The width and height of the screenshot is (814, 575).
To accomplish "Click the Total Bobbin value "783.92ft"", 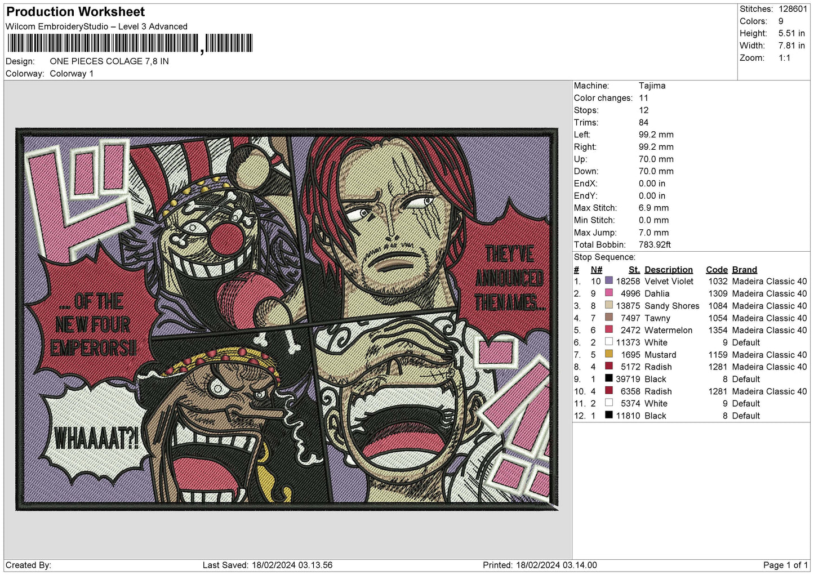I will tap(655, 245).
